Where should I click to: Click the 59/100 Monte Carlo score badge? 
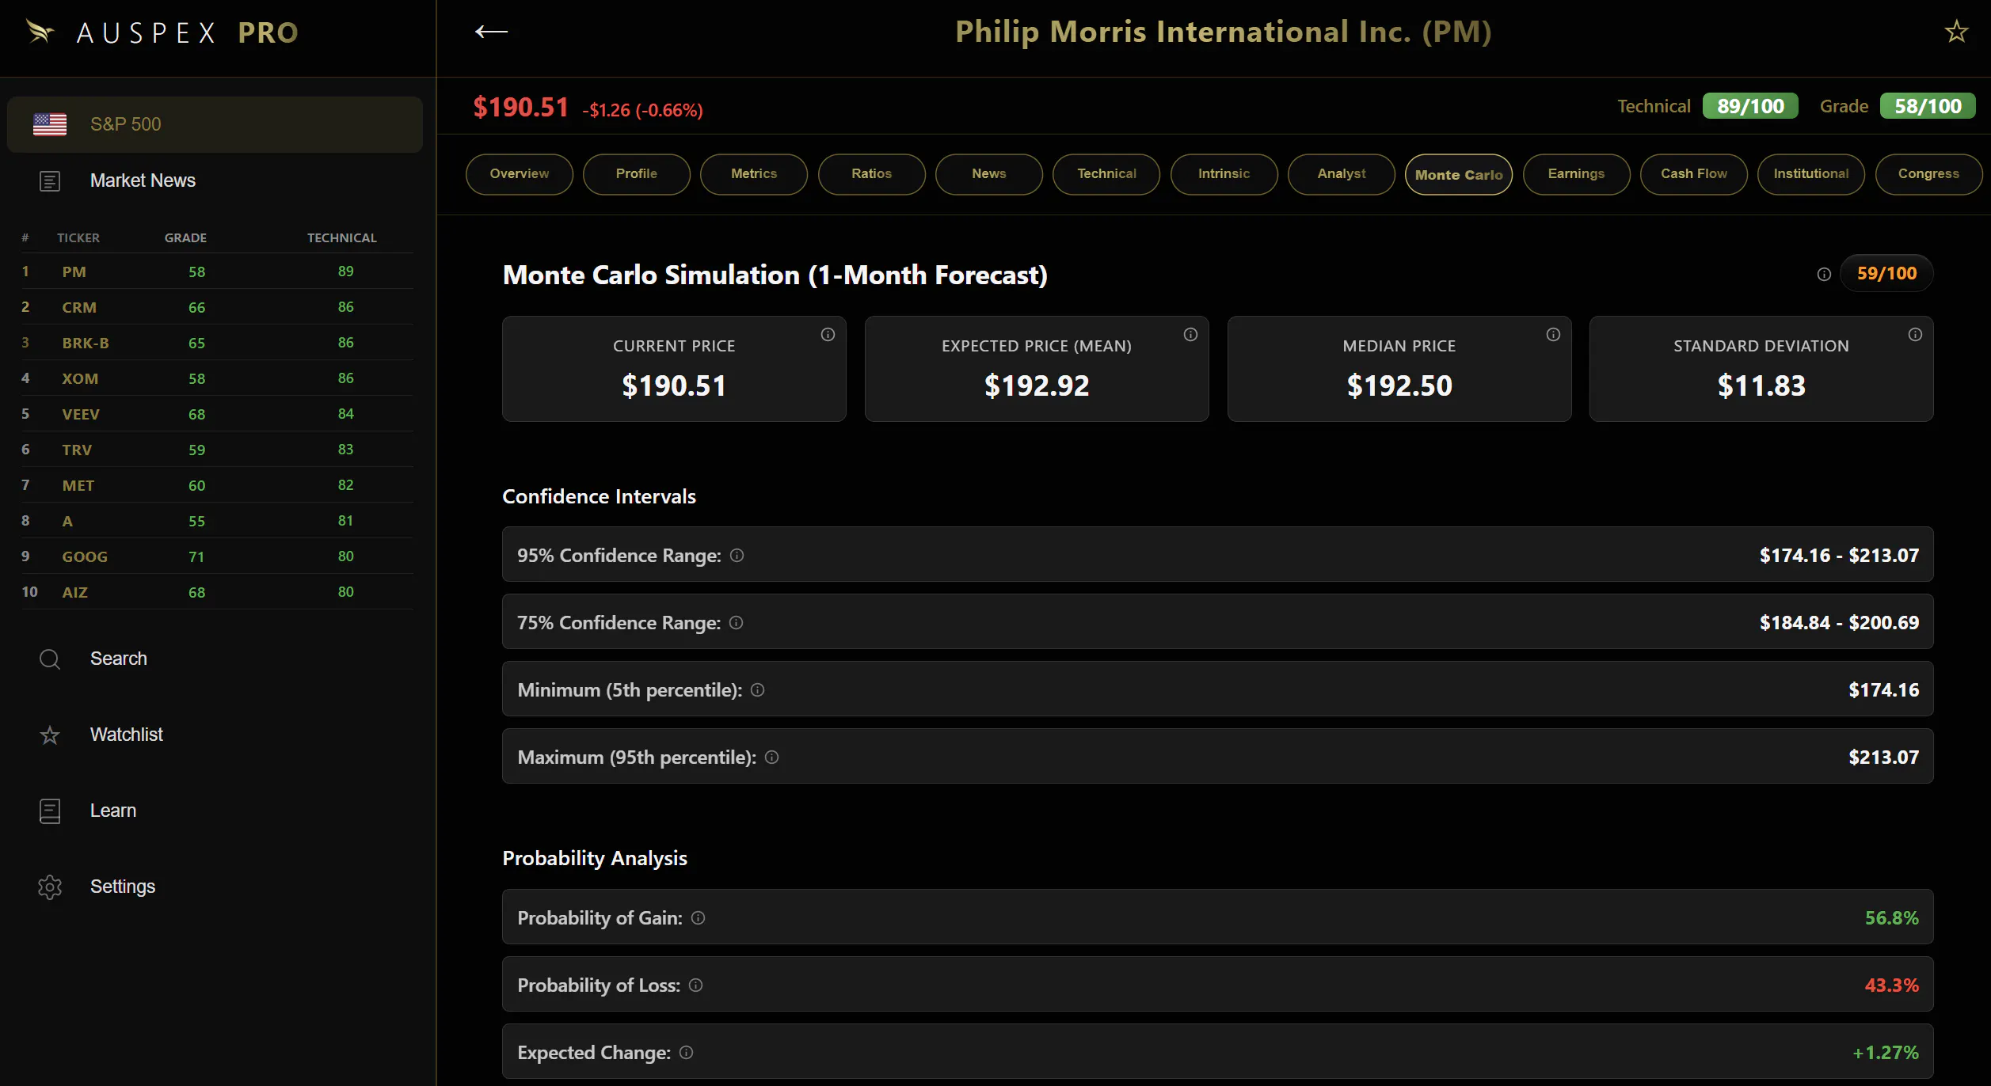[x=1886, y=274]
